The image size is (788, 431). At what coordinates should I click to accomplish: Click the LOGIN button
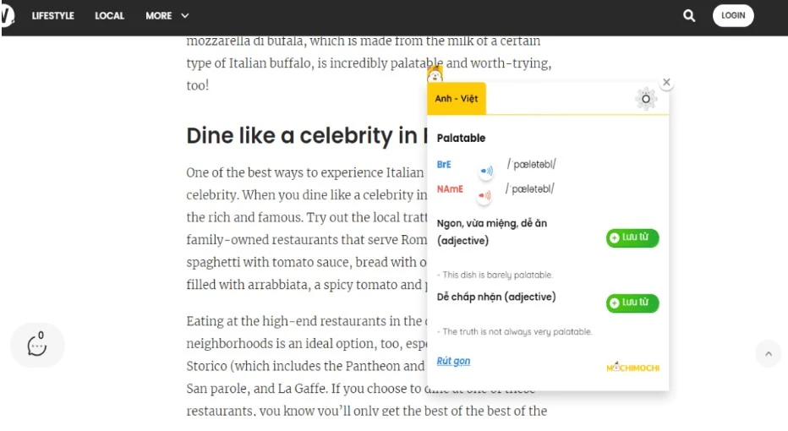click(x=732, y=15)
